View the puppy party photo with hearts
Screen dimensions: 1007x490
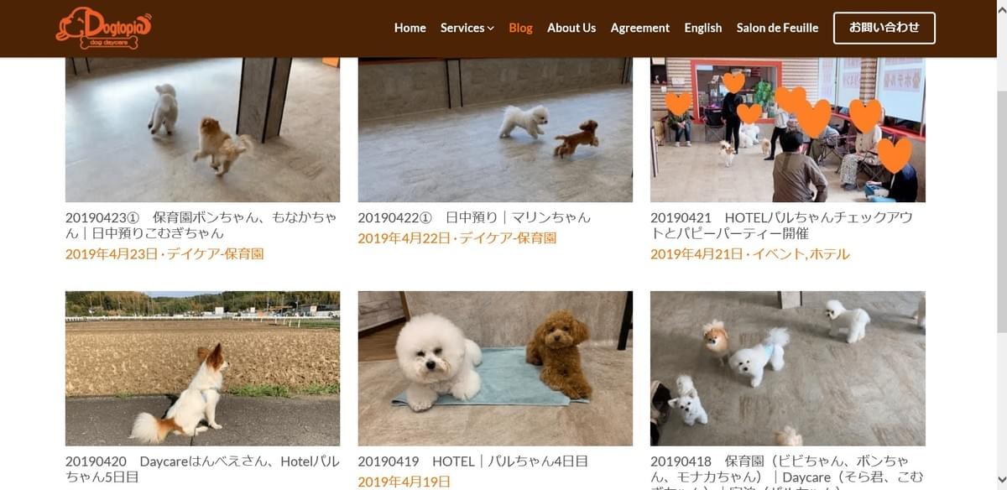[x=788, y=130]
